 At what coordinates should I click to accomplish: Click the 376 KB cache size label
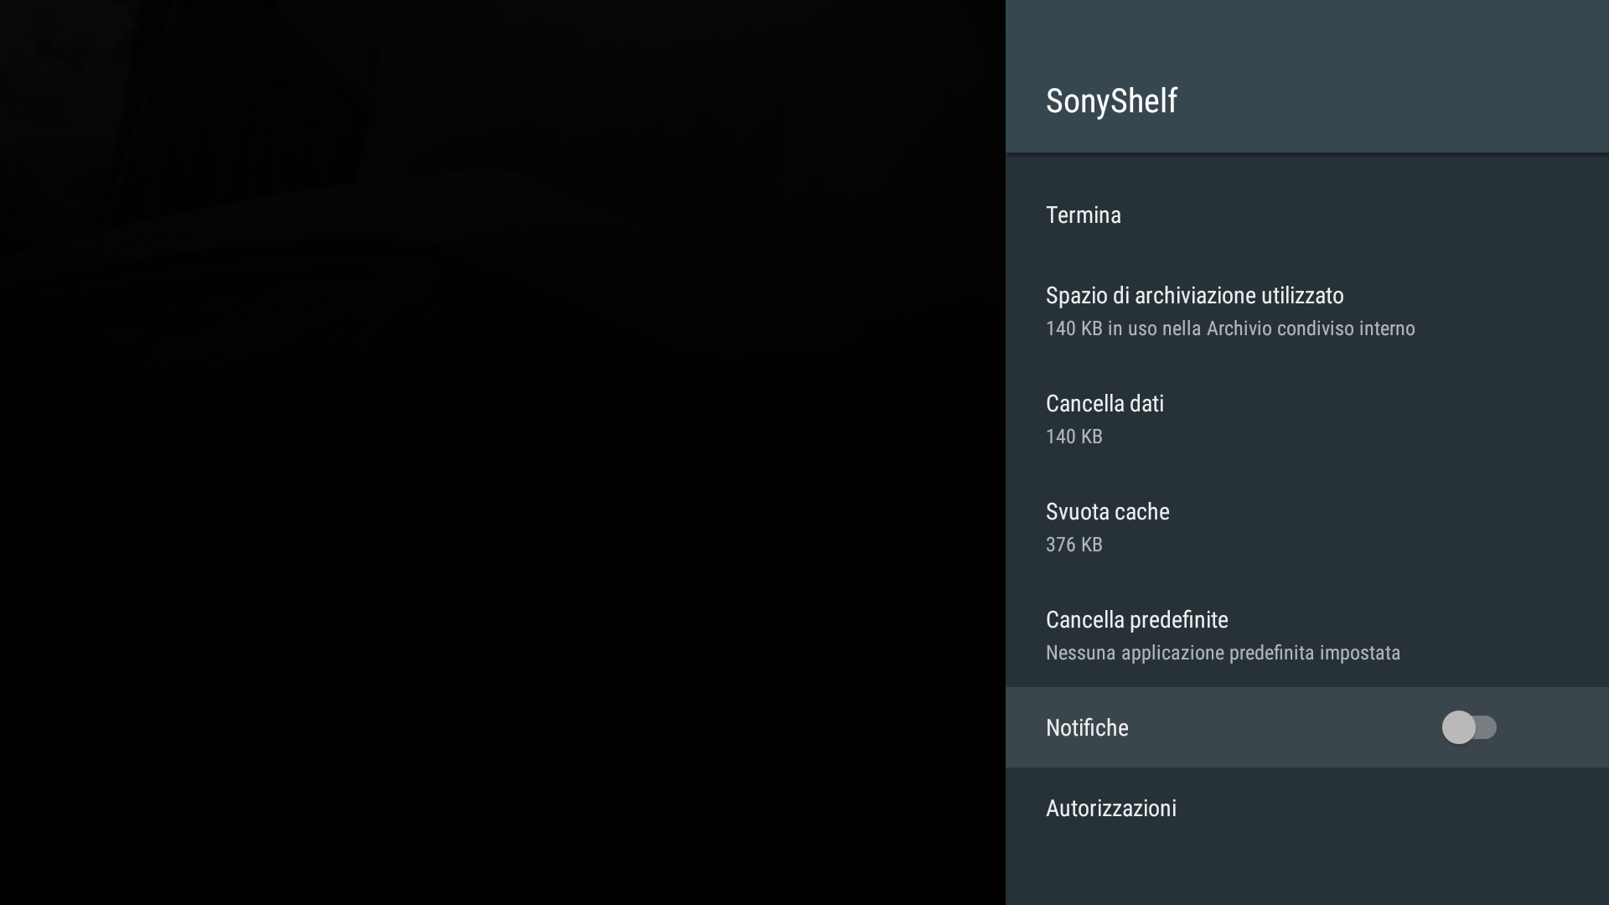pos(1074,545)
